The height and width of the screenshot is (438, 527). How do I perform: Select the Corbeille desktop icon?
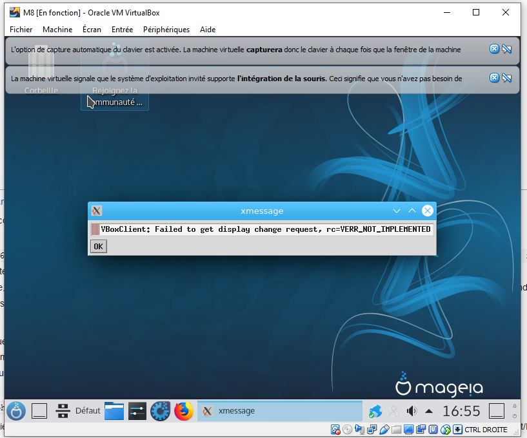click(41, 70)
